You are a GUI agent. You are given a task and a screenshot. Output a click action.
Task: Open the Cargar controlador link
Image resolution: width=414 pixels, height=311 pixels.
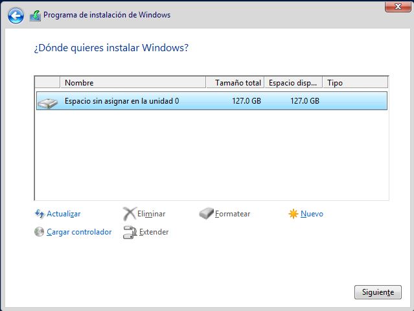79,232
